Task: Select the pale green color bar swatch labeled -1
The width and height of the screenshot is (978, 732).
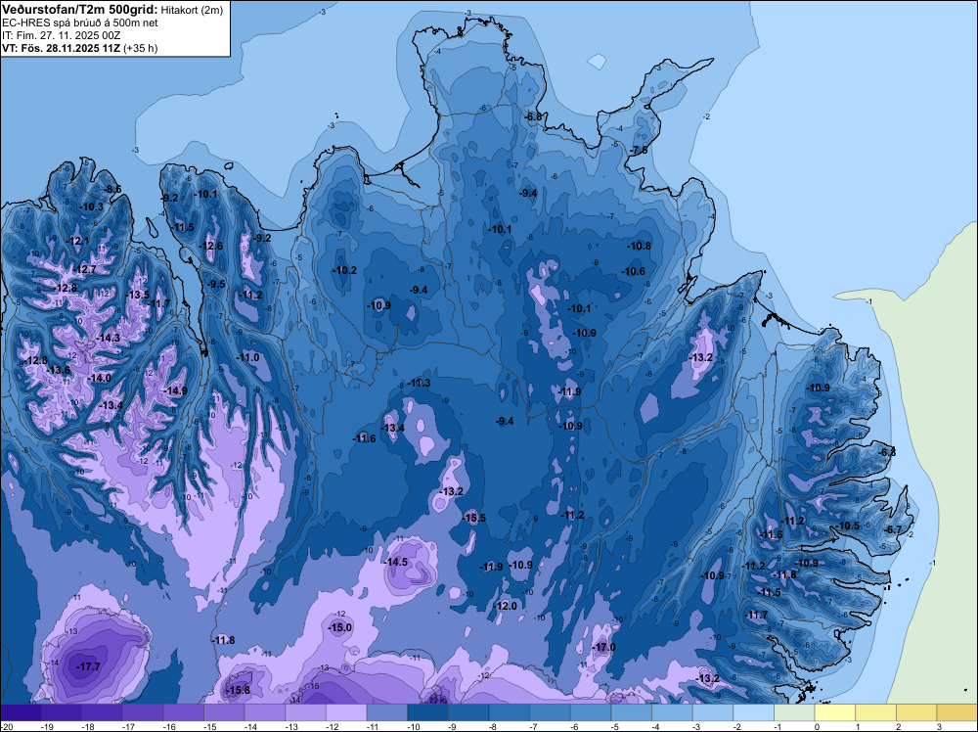Action: (x=794, y=712)
